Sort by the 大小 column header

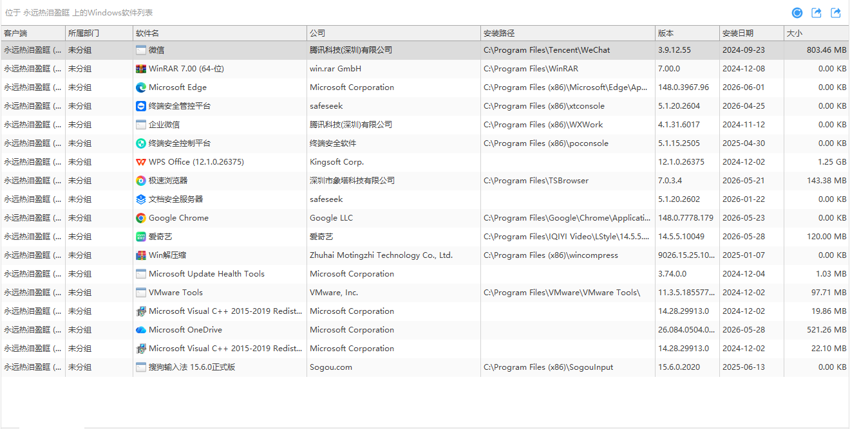click(x=817, y=33)
